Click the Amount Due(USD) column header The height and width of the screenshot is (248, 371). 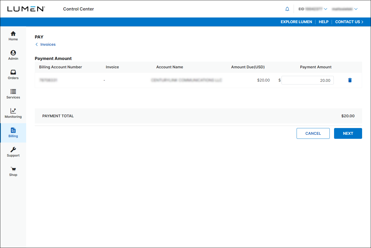click(248, 67)
